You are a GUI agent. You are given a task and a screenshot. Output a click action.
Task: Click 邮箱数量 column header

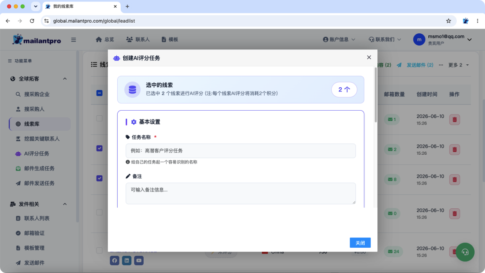click(x=394, y=94)
